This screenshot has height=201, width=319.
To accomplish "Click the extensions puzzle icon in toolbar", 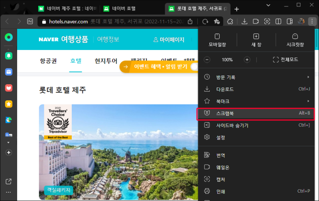I will [230, 22].
